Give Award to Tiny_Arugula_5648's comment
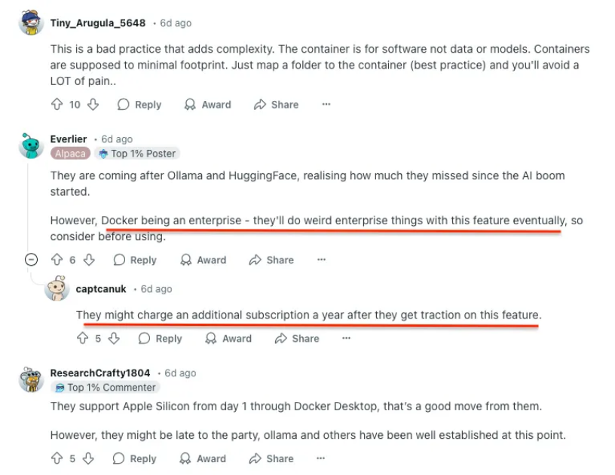Image resolution: width=615 pixels, height=475 pixels. click(x=208, y=105)
